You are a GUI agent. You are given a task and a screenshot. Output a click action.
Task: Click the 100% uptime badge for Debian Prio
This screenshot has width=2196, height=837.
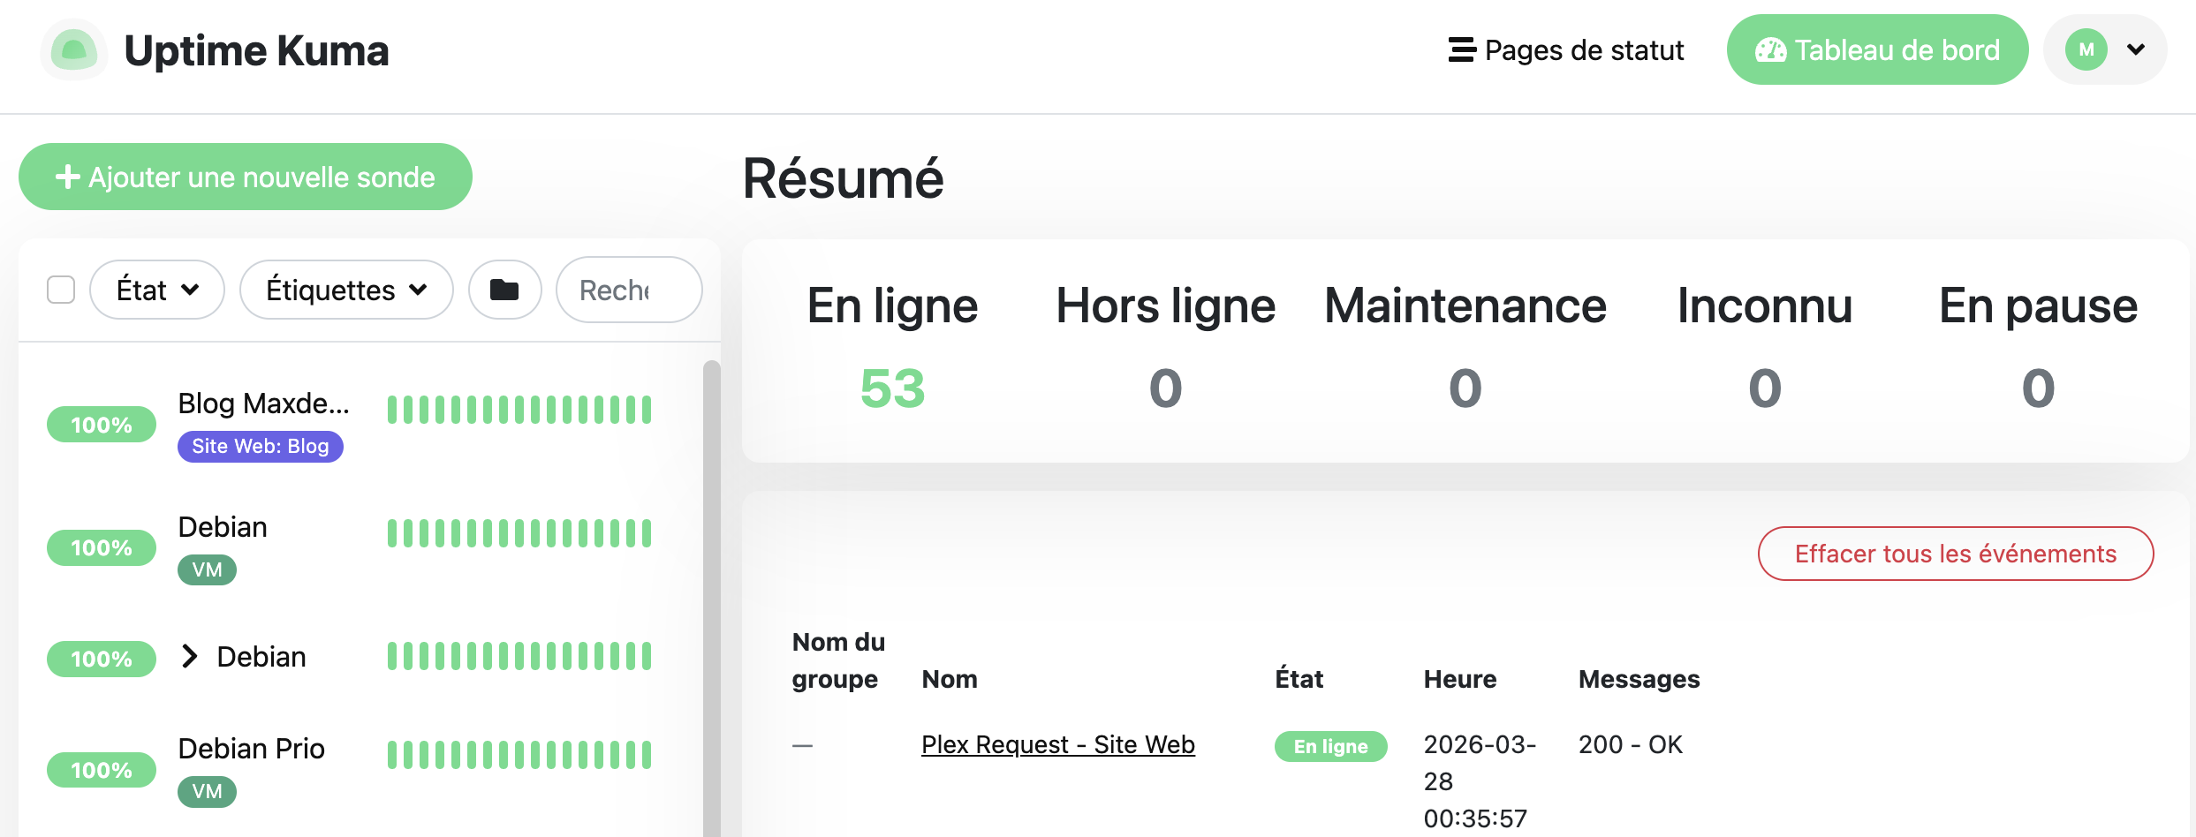101,769
